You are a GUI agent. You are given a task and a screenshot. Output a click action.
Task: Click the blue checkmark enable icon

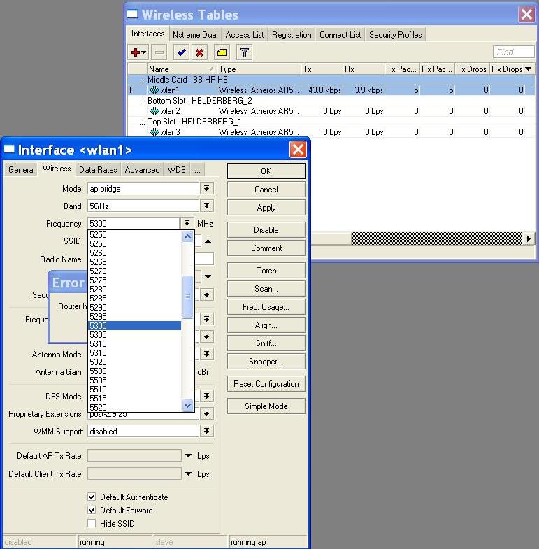coord(181,52)
